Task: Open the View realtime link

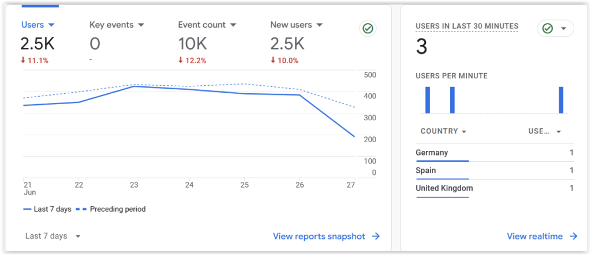Action: click(534, 236)
